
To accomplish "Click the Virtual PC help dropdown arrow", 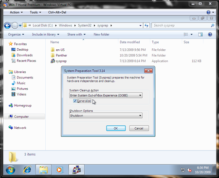I will [213, 12].
